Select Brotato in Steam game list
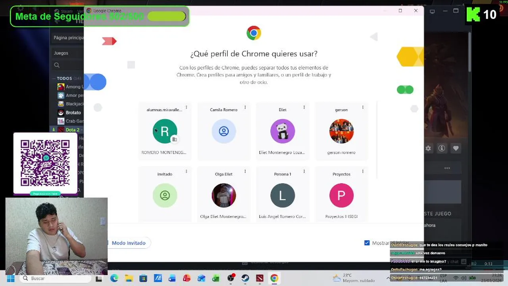The width and height of the screenshot is (508, 286). coord(69,112)
